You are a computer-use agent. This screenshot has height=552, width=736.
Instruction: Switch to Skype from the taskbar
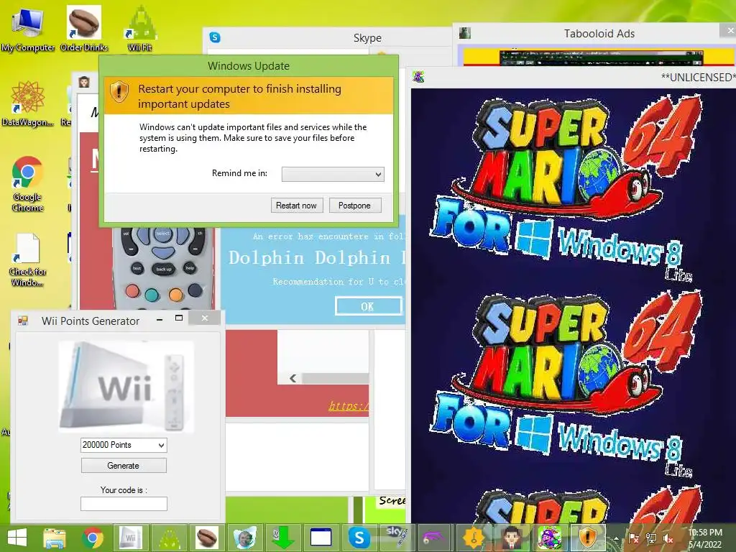pos(359,538)
